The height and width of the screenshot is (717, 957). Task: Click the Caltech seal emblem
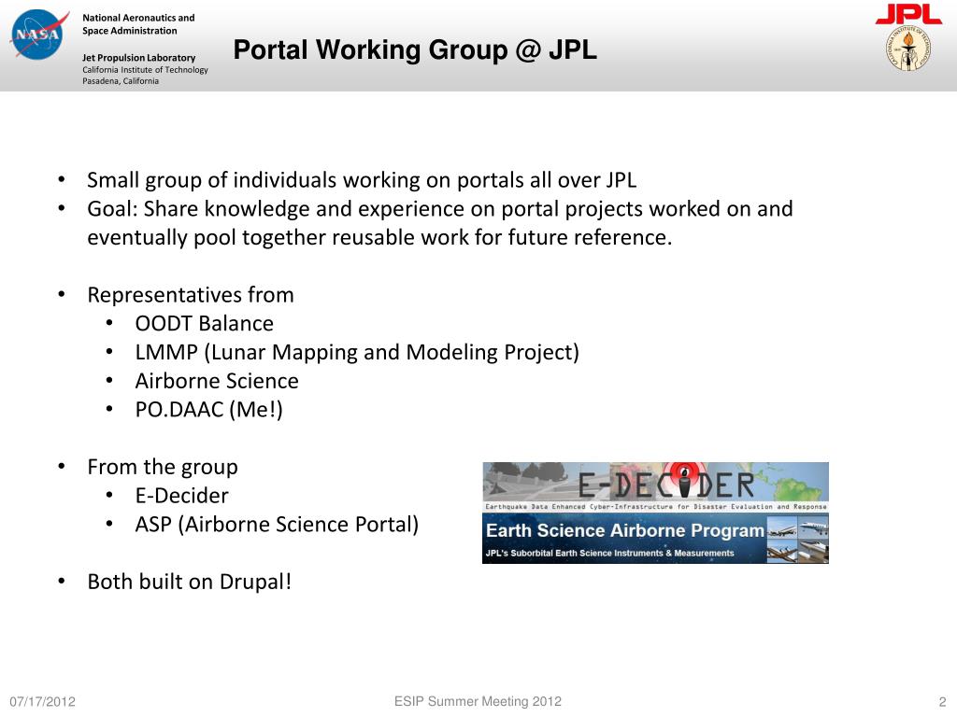(x=908, y=49)
